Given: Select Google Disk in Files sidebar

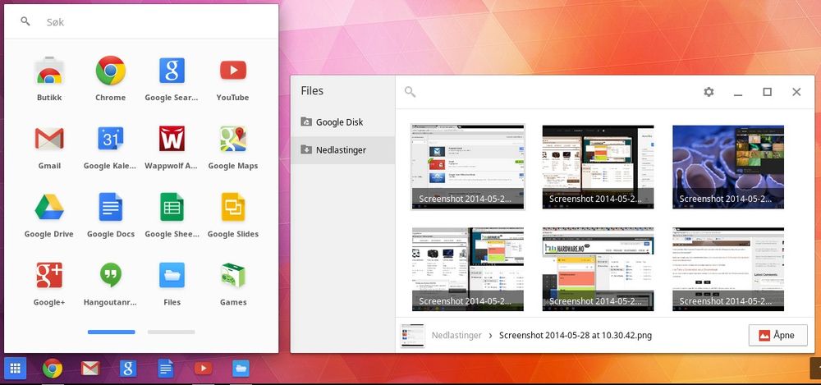Looking at the screenshot, I should pyautogui.click(x=342, y=122).
